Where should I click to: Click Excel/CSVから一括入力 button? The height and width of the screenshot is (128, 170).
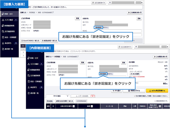tap(30, 41)
